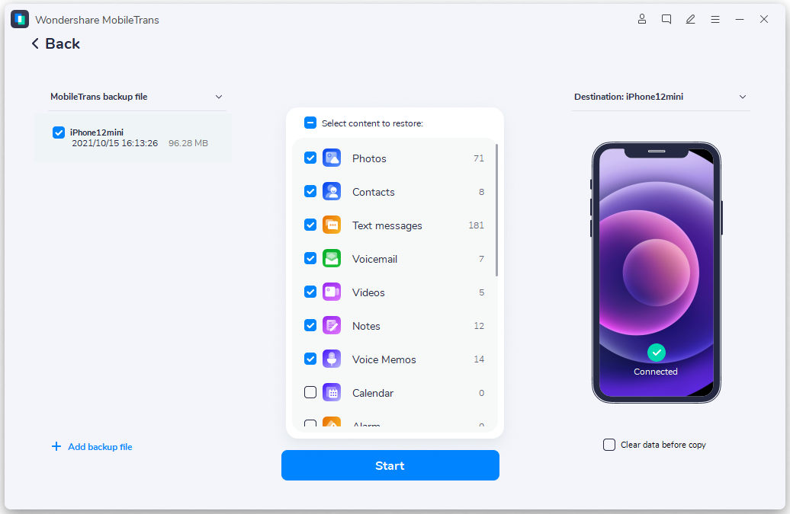Screen dimensions: 790x514
Task: Uncheck the iPhone12mini backup file checkbox
Action: click(59, 132)
